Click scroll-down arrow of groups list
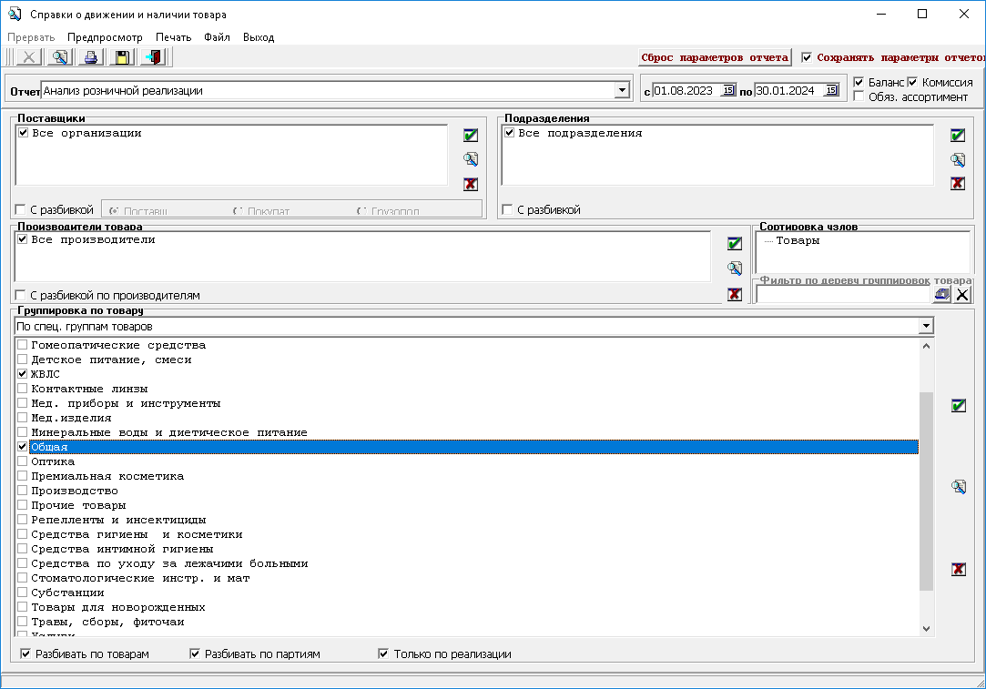This screenshot has height=689, width=986. tap(926, 629)
